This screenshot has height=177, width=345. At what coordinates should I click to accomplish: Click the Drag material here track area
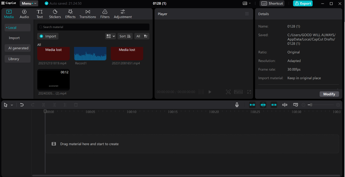tap(192, 144)
